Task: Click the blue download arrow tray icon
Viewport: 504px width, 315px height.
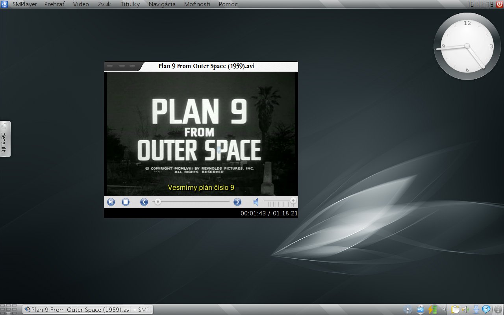Action: coord(476,310)
